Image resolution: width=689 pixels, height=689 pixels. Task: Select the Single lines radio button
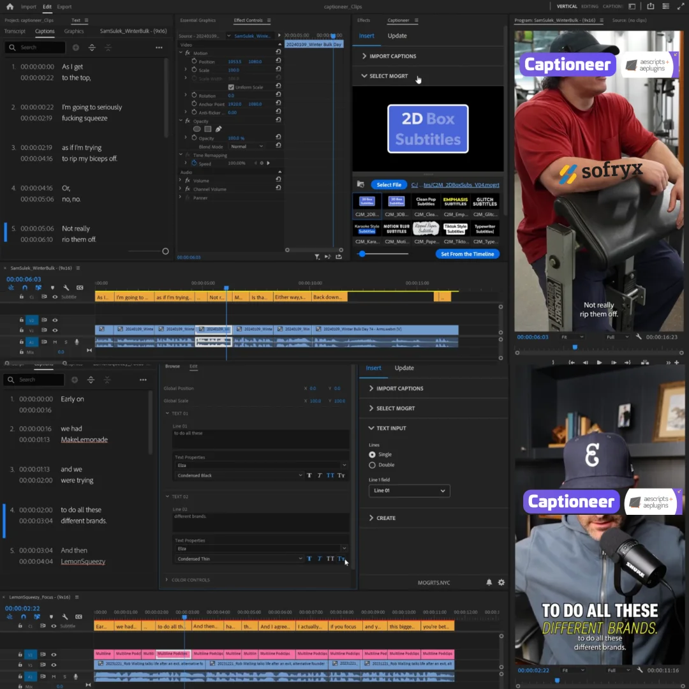point(372,454)
